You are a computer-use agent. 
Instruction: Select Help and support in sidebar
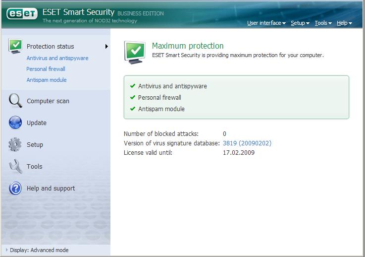click(51, 189)
